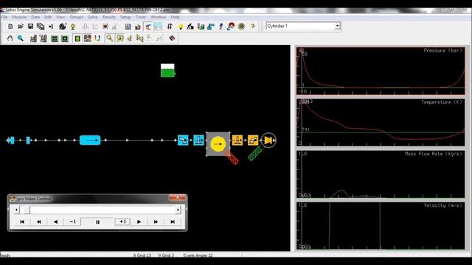The height and width of the screenshot is (265, 472).
Task: Step forward one frame with +1
Action: [122, 222]
